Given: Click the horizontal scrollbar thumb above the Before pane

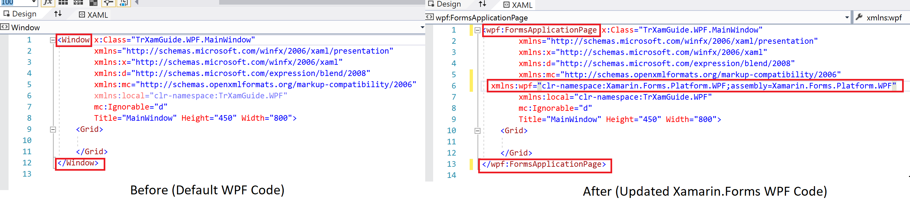Looking at the screenshot, I should pos(322,2).
